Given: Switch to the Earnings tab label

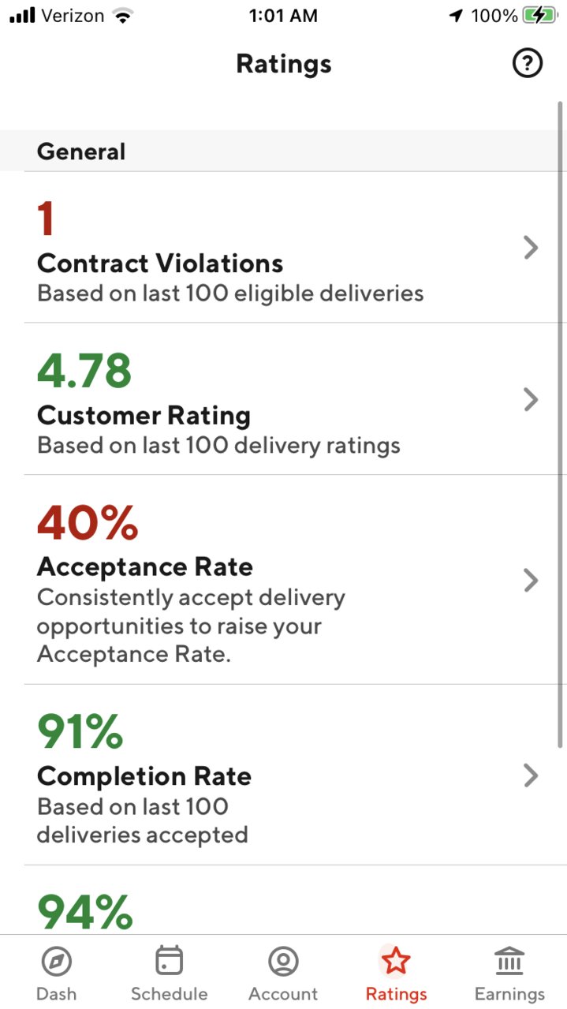Looking at the screenshot, I should pyautogui.click(x=509, y=994).
